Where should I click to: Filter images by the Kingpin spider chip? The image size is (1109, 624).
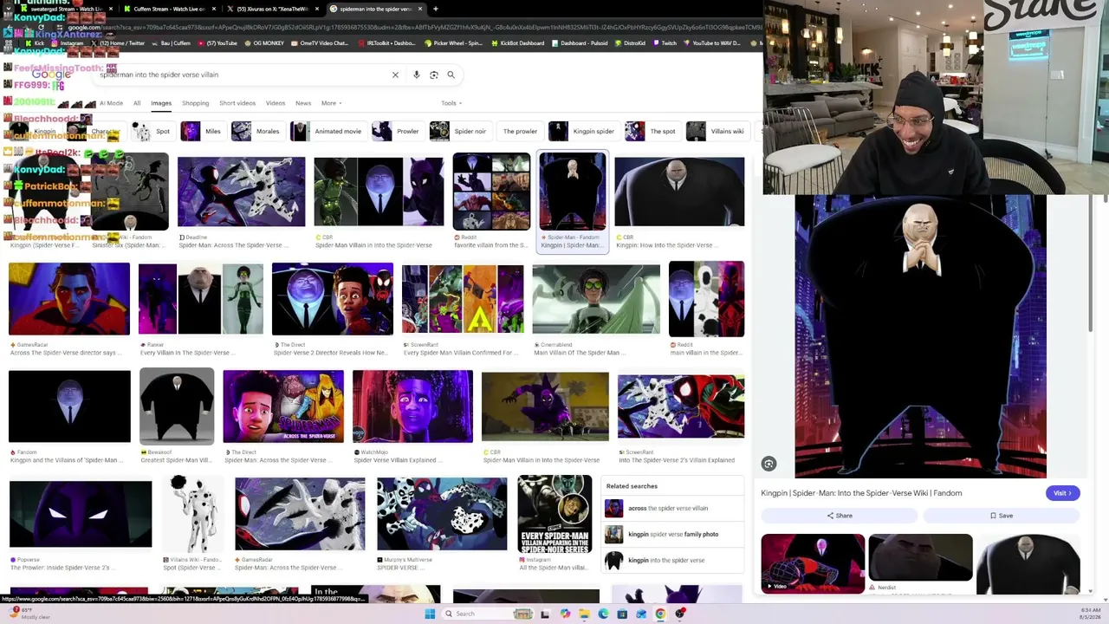(x=582, y=132)
